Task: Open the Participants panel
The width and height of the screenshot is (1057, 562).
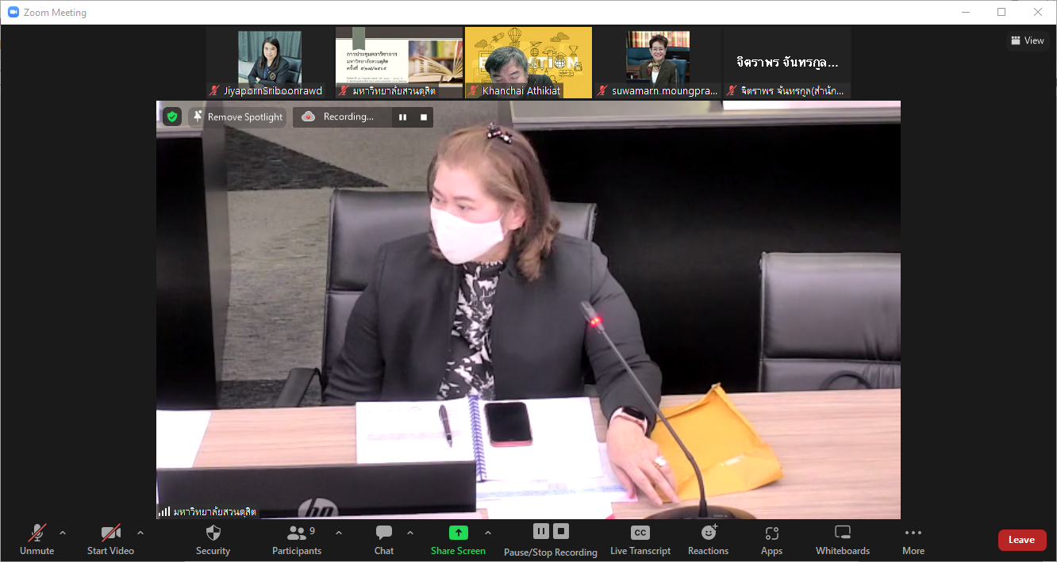Action: (x=297, y=533)
